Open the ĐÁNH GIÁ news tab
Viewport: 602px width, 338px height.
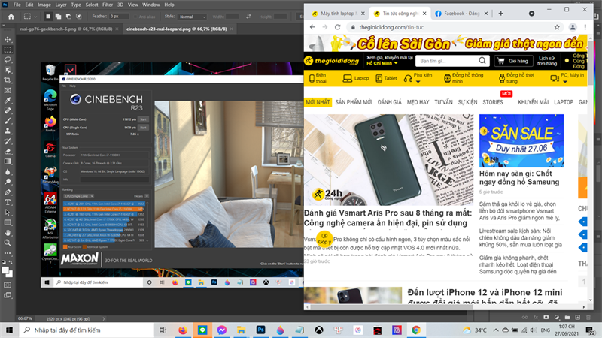point(389,102)
